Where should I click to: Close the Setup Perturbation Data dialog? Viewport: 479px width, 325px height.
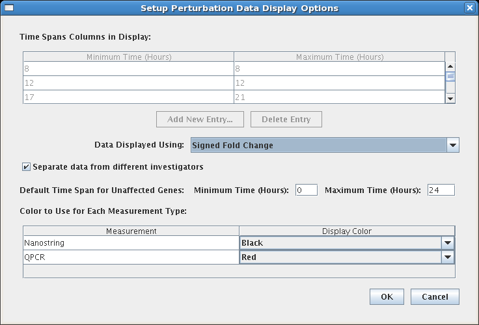[469, 8]
